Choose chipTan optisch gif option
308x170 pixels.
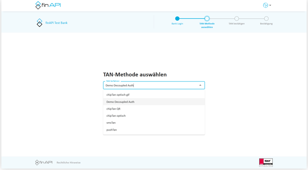[154, 95]
